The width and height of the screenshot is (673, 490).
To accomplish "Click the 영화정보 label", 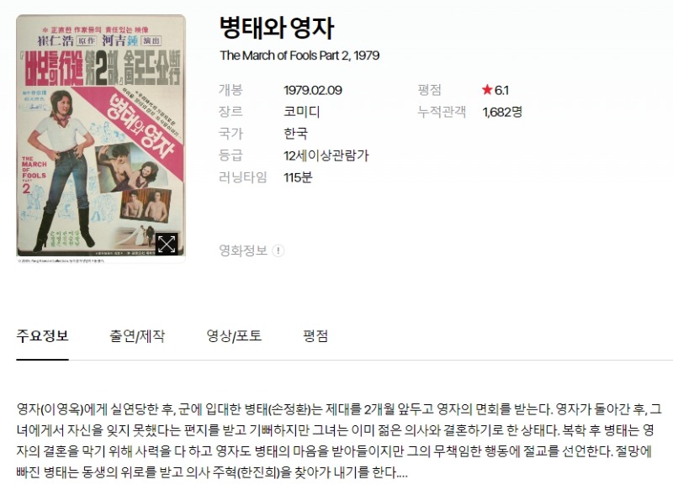I will (x=243, y=250).
